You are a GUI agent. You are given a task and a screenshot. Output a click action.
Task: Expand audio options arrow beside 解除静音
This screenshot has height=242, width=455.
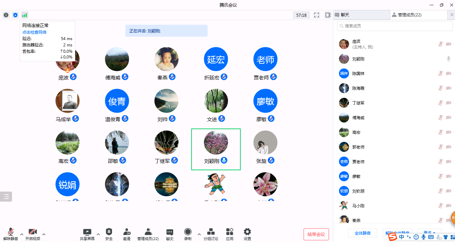[22, 234]
